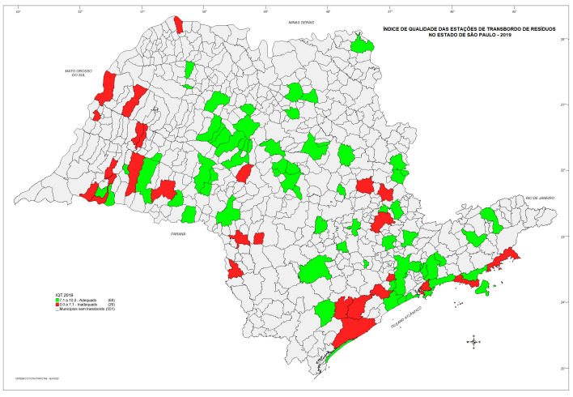The image size is (573, 397).
Task: Click the red coastal municipality below Rio de Janeiro label
Action: click(507, 258)
